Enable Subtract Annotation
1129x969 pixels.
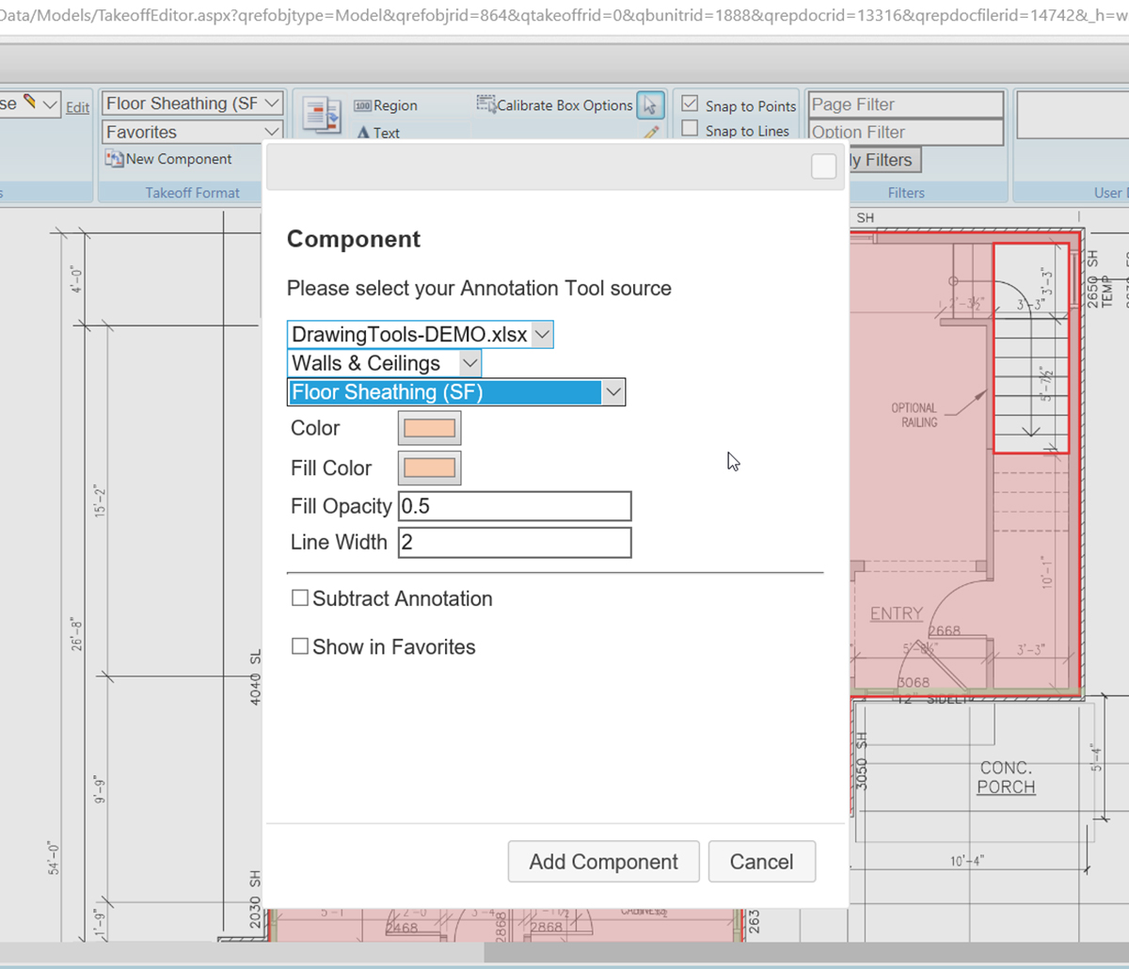point(299,596)
